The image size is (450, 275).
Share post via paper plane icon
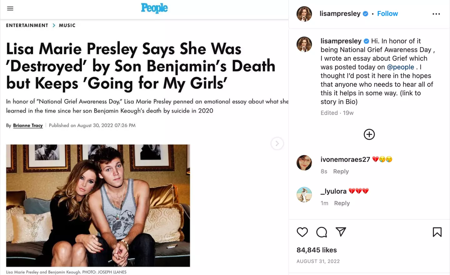click(341, 232)
